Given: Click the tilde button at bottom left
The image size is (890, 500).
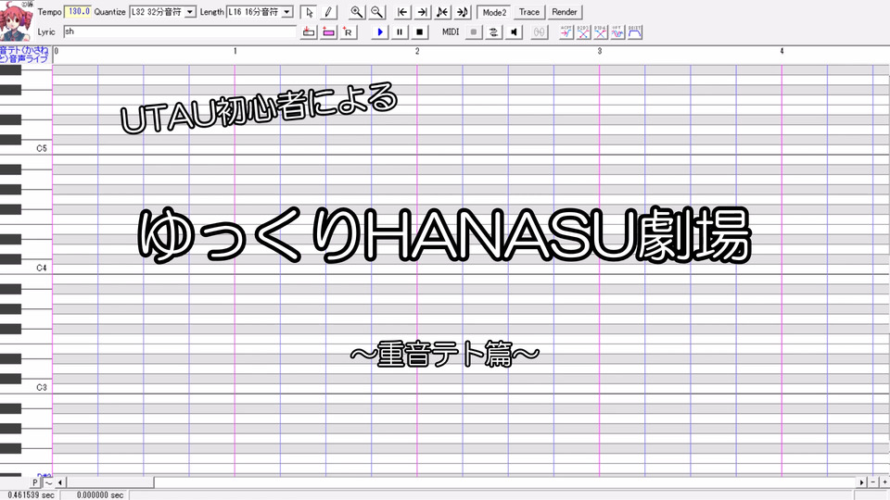Looking at the screenshot, I should 48,482.
